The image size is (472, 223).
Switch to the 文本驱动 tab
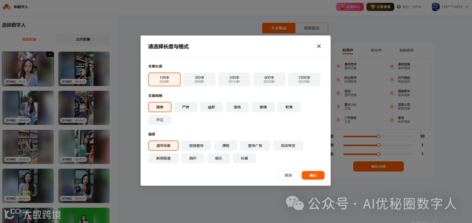tap(278, 28)
